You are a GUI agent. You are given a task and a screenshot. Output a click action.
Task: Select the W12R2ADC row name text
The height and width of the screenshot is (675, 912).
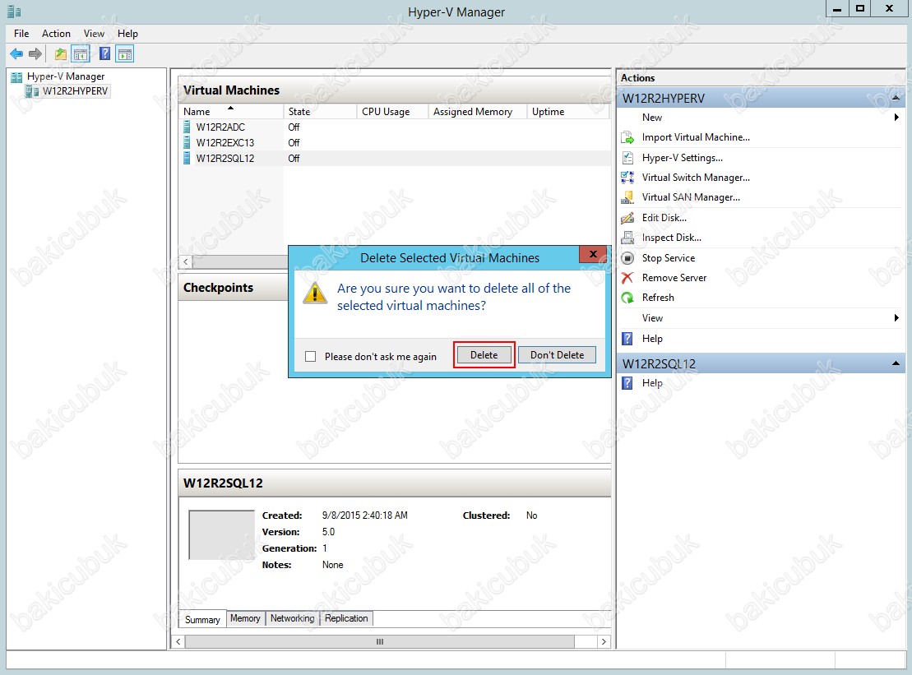[x=220, y=127]
